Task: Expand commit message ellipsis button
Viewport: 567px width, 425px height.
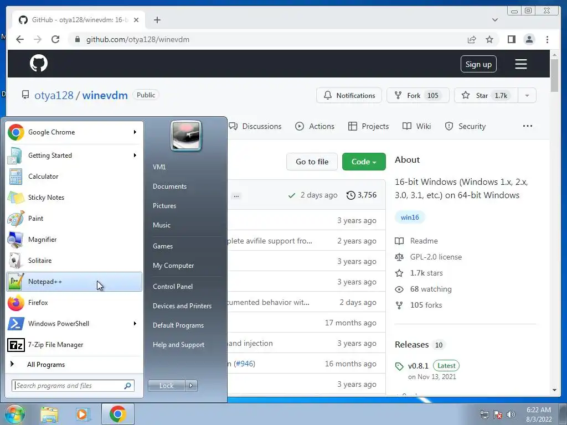Action: pyautogui.click(x=236, y=196)
